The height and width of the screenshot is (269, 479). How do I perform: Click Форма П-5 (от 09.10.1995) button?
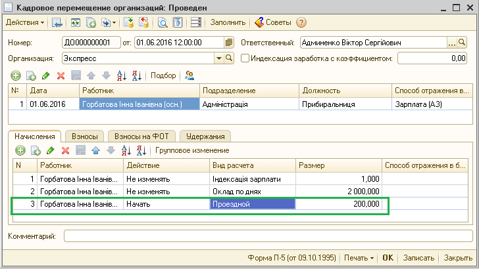pos(291,258)
